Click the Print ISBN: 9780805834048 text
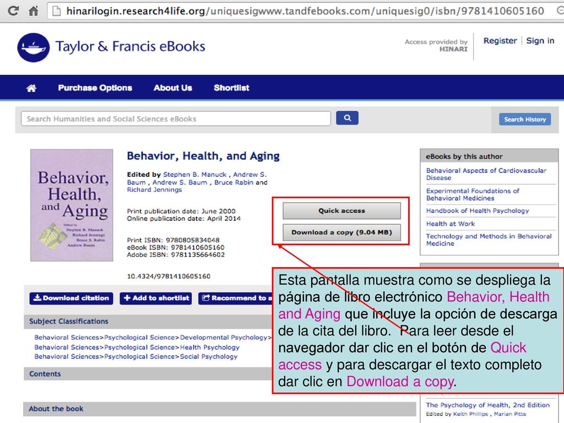Viewport: 564px width, 423px height. [x=173, y=240]
